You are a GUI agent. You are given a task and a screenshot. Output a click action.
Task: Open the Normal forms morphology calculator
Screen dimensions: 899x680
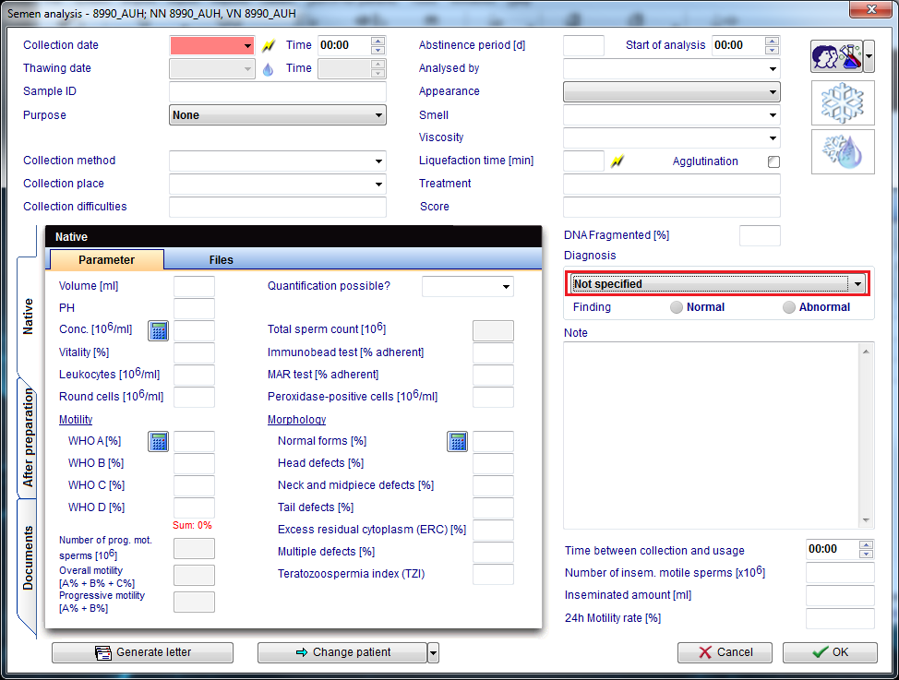tap(457, 441)
